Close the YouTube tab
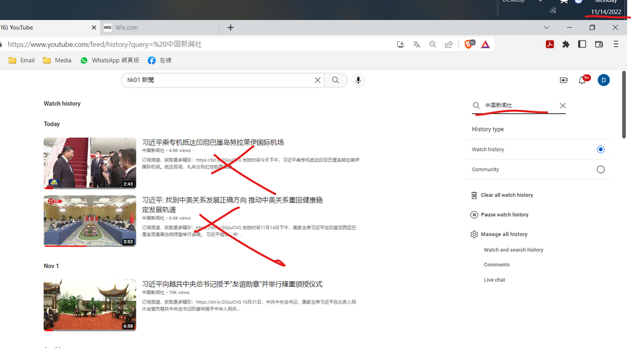The height and width of the screenshot is (348, 631). coord(94,27)
